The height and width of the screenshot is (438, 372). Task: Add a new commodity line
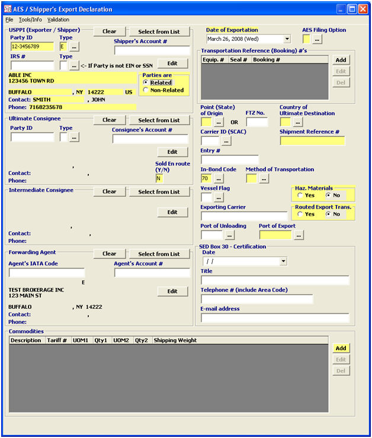coord(341,348)
